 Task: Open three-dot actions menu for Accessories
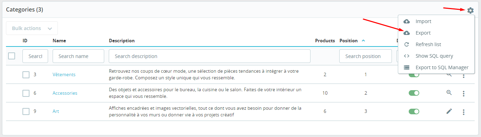click(x=463, y=93)
